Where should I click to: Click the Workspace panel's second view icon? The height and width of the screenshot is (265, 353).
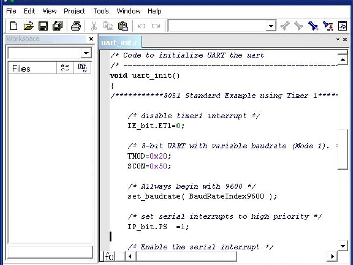[x=65, y=68]
